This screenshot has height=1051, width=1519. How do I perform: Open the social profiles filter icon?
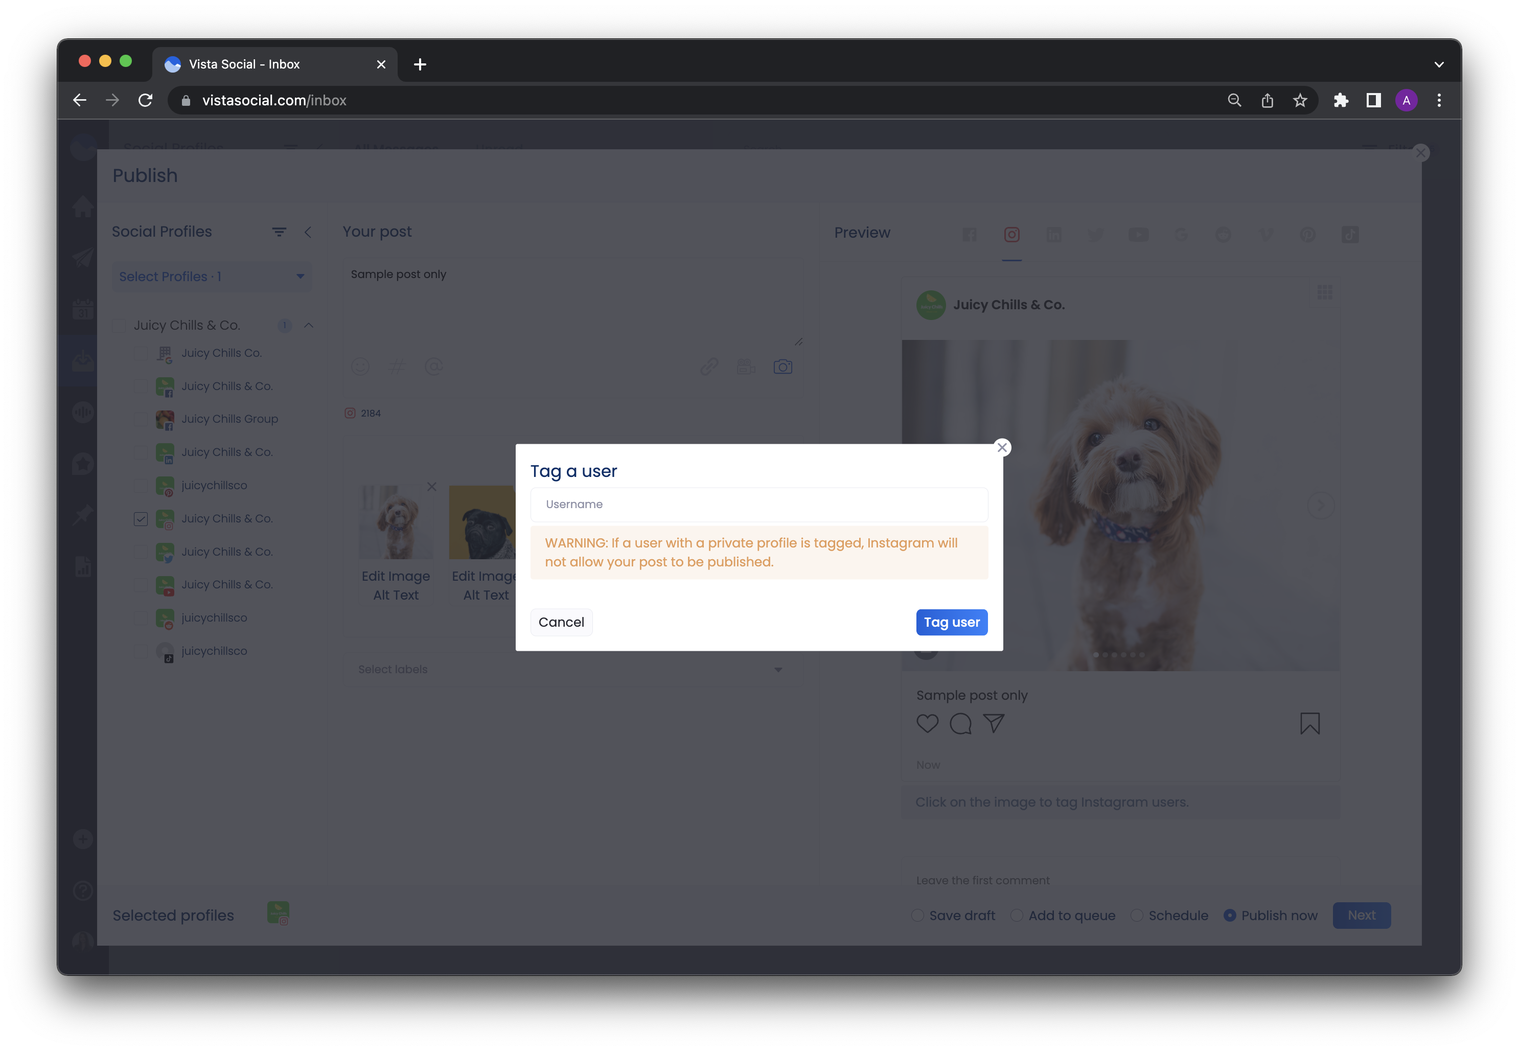(279, 233)
